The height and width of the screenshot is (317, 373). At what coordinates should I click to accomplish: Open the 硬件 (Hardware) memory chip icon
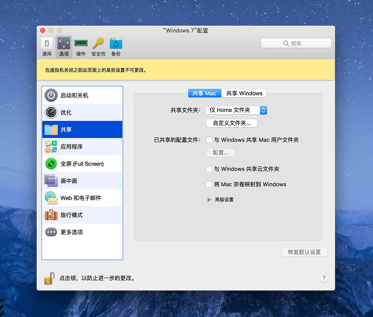pos(81,43)
